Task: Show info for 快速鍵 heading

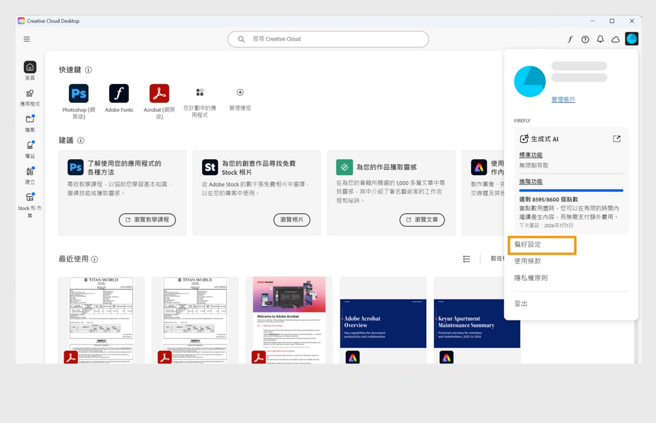Action: [88, 70]
